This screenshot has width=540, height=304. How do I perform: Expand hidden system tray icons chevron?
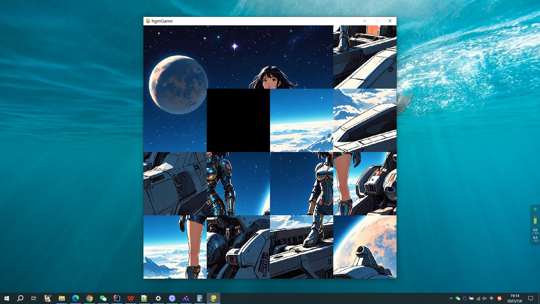451,298
